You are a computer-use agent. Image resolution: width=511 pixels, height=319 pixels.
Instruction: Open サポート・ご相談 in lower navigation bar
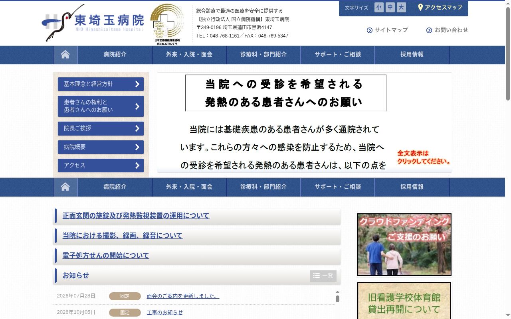(338, 187)
